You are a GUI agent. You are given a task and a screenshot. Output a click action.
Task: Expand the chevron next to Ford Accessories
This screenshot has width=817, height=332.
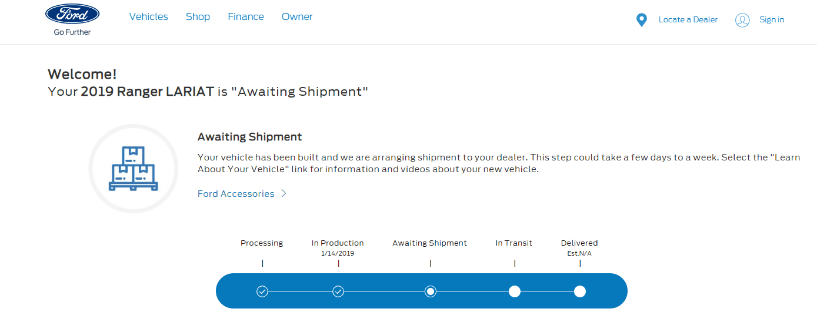point(284,193)
